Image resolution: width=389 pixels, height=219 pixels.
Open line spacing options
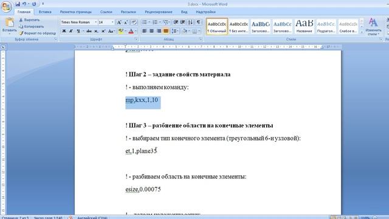click(175, 31)
